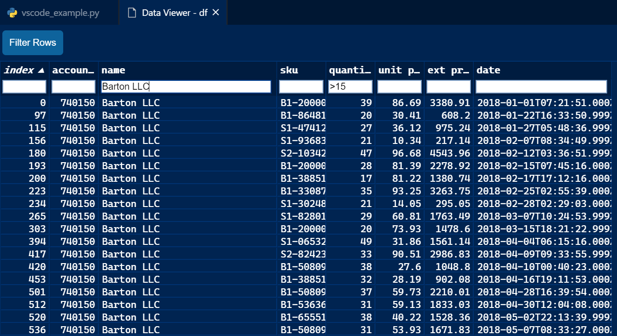Screen dimensions: 617x336
Task: Close the Data Viewer - df tab
Action: [x=215, y=13]
